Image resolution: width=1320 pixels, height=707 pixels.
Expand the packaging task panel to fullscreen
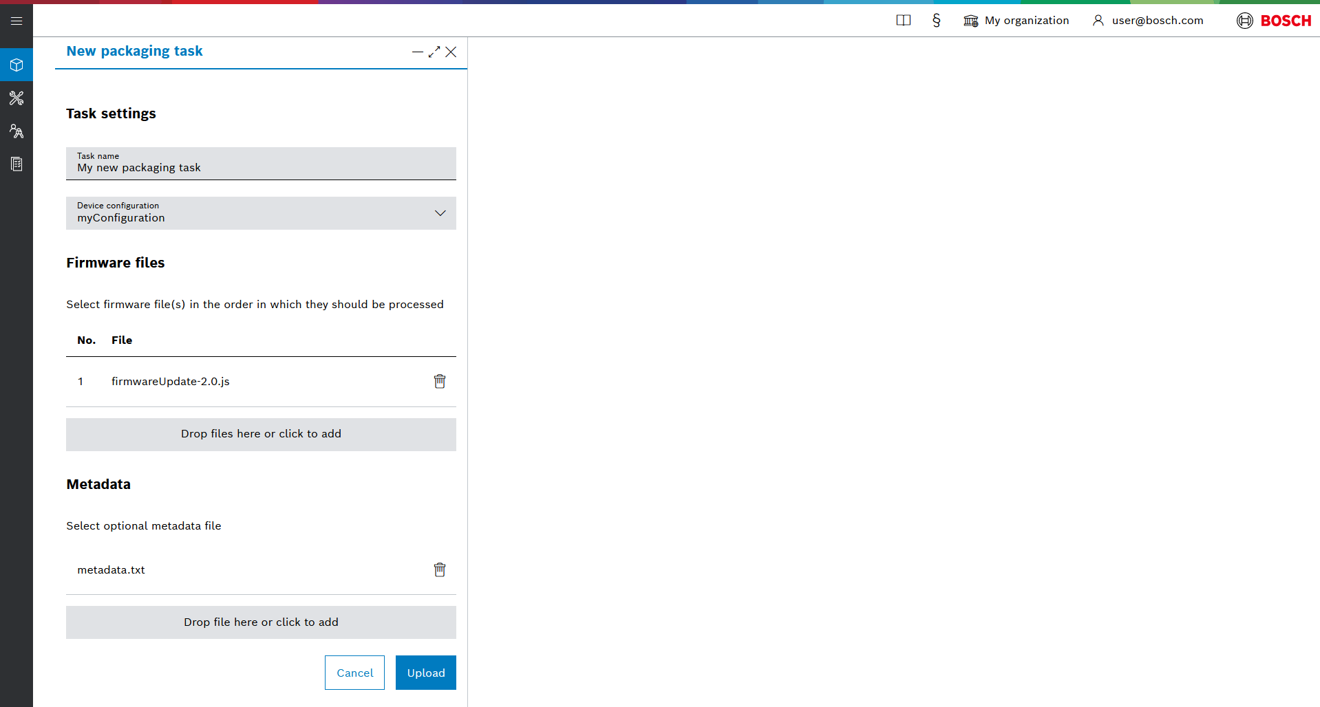[x=434, y=52]
